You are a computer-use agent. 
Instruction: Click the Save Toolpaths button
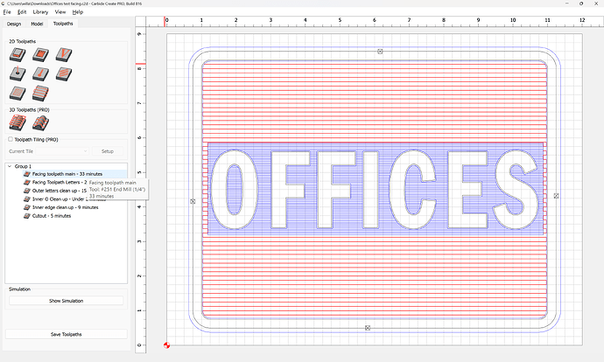tap(66, 334)
